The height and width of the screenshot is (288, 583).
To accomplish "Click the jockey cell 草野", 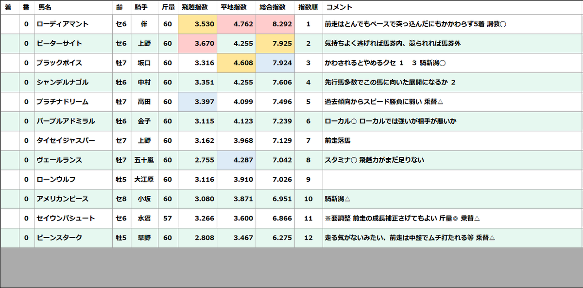I will pos(144,238).
